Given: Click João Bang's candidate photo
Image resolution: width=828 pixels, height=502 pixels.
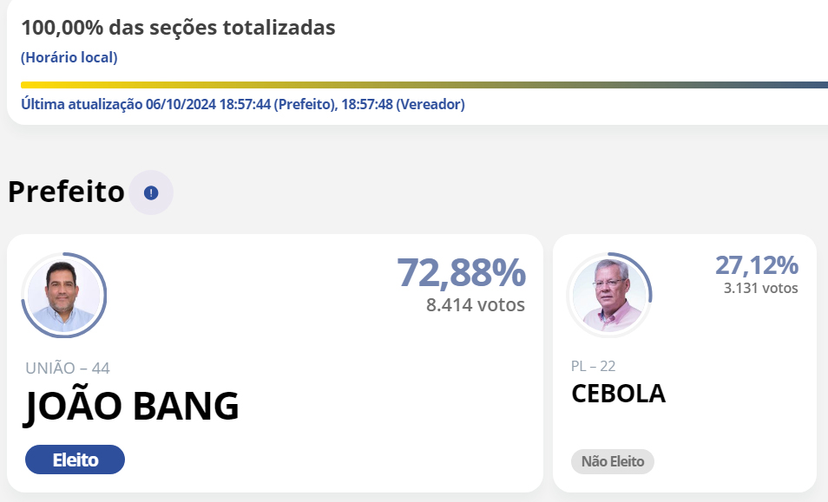Looking at the screenshot, I should tap(62, 295).
